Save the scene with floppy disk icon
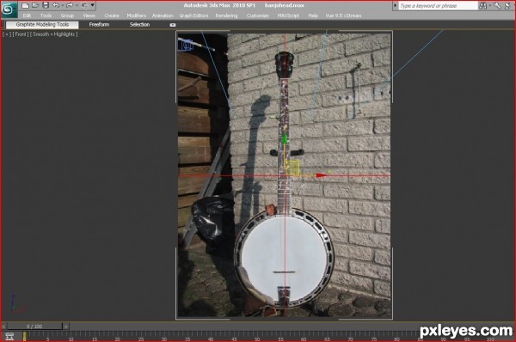Screen dimensions: 516x342 [46, 5]
